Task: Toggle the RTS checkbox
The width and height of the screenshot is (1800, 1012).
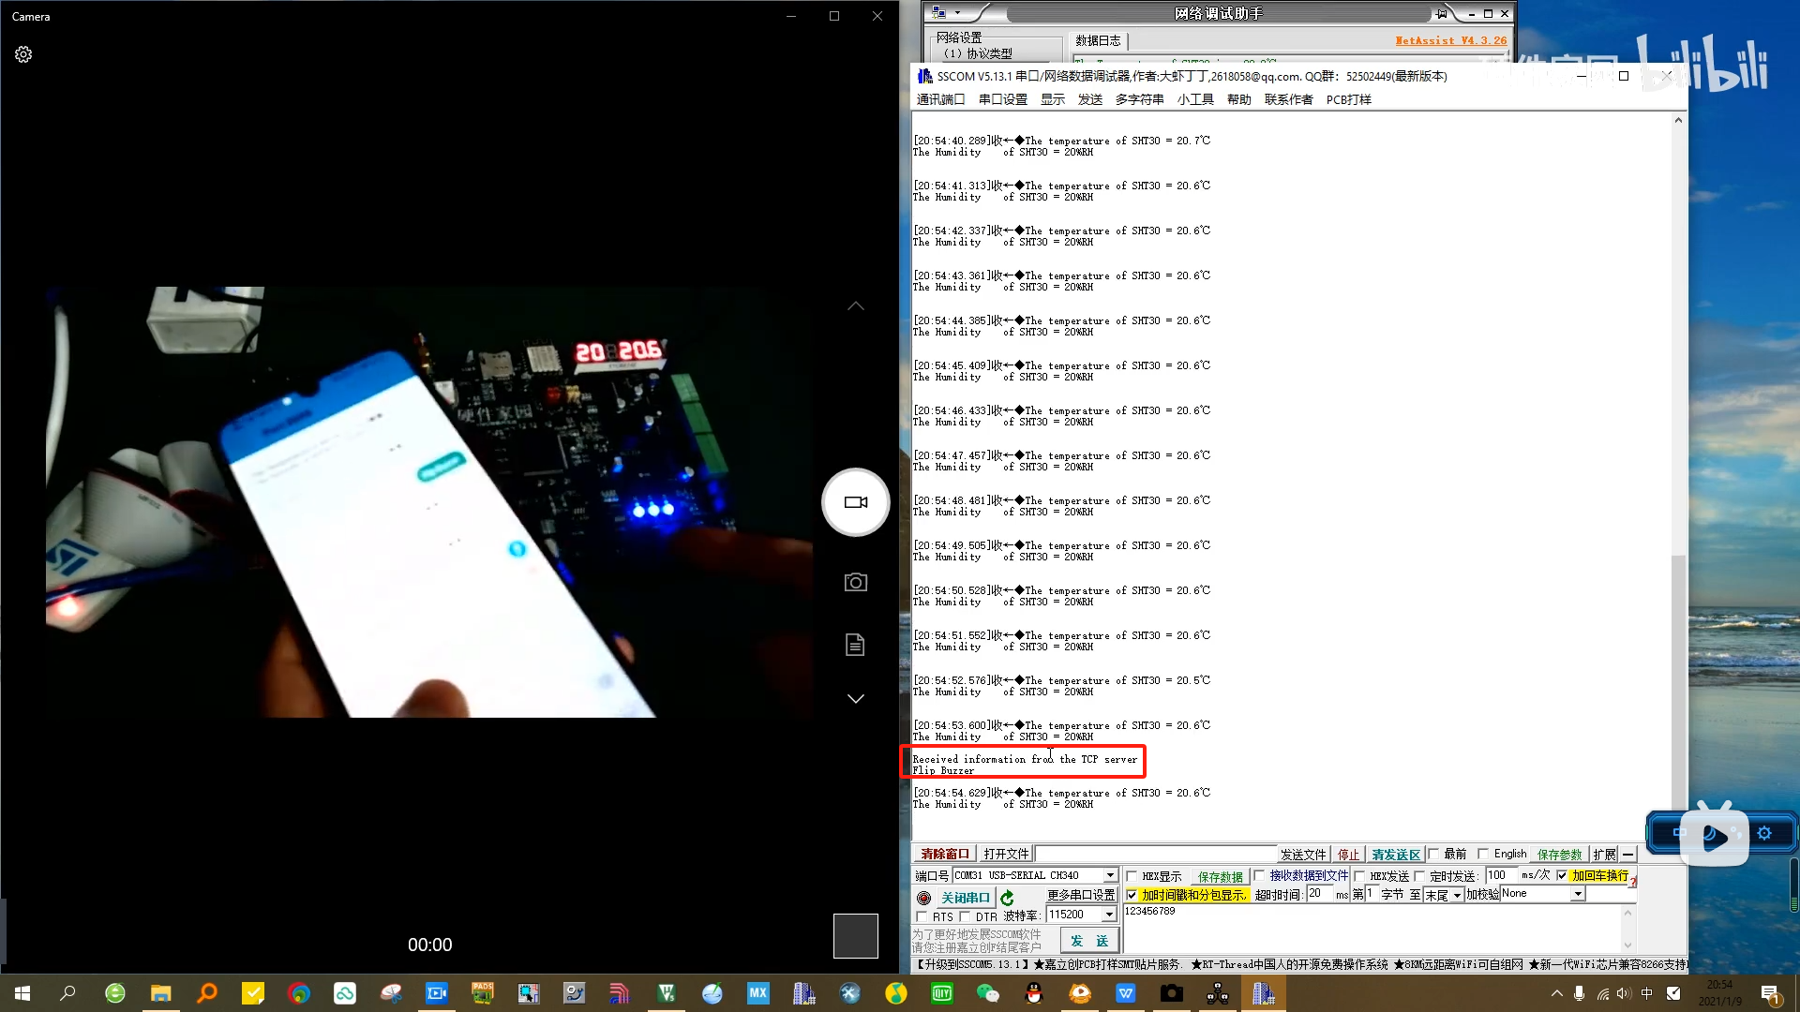Action: pyautogui.click(x=922, y=916)
